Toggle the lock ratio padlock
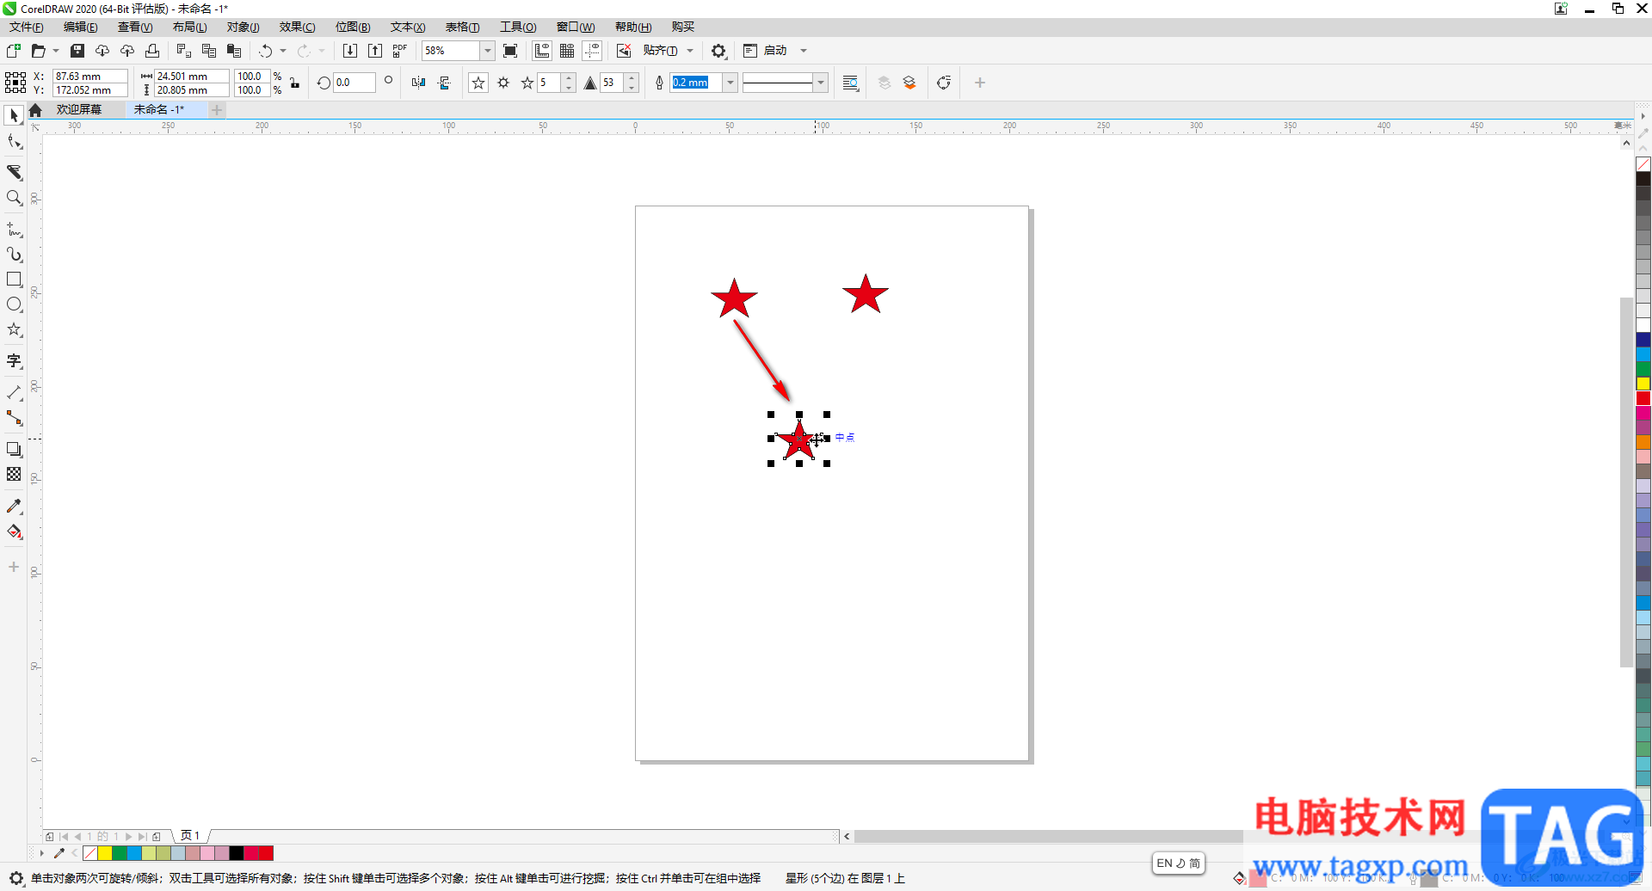Screen dimensions: 1652x891 click(x=295, y=83)
